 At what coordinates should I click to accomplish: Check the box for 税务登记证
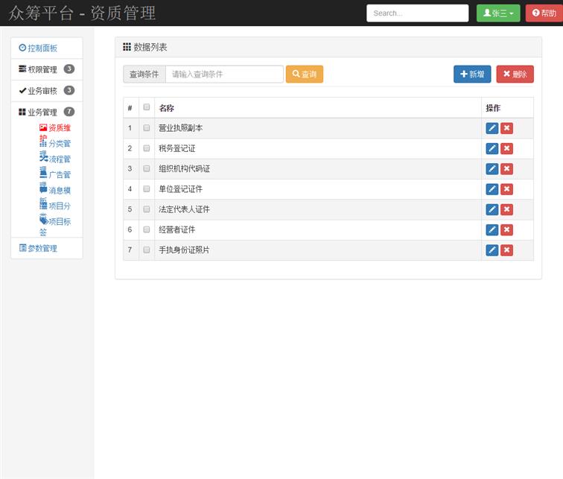[147, 148]
